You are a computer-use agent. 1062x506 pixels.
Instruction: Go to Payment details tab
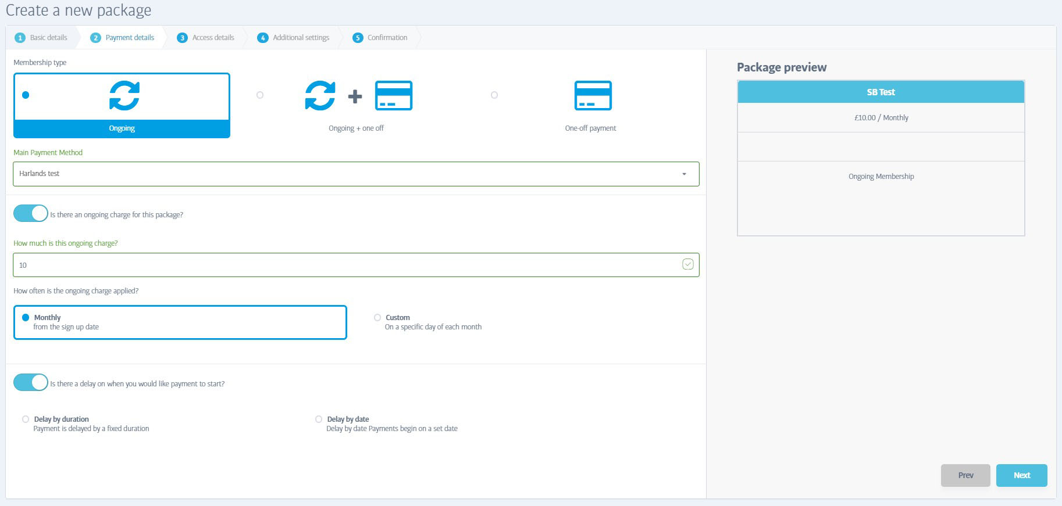pyautogui.click(x=123, y=38)
